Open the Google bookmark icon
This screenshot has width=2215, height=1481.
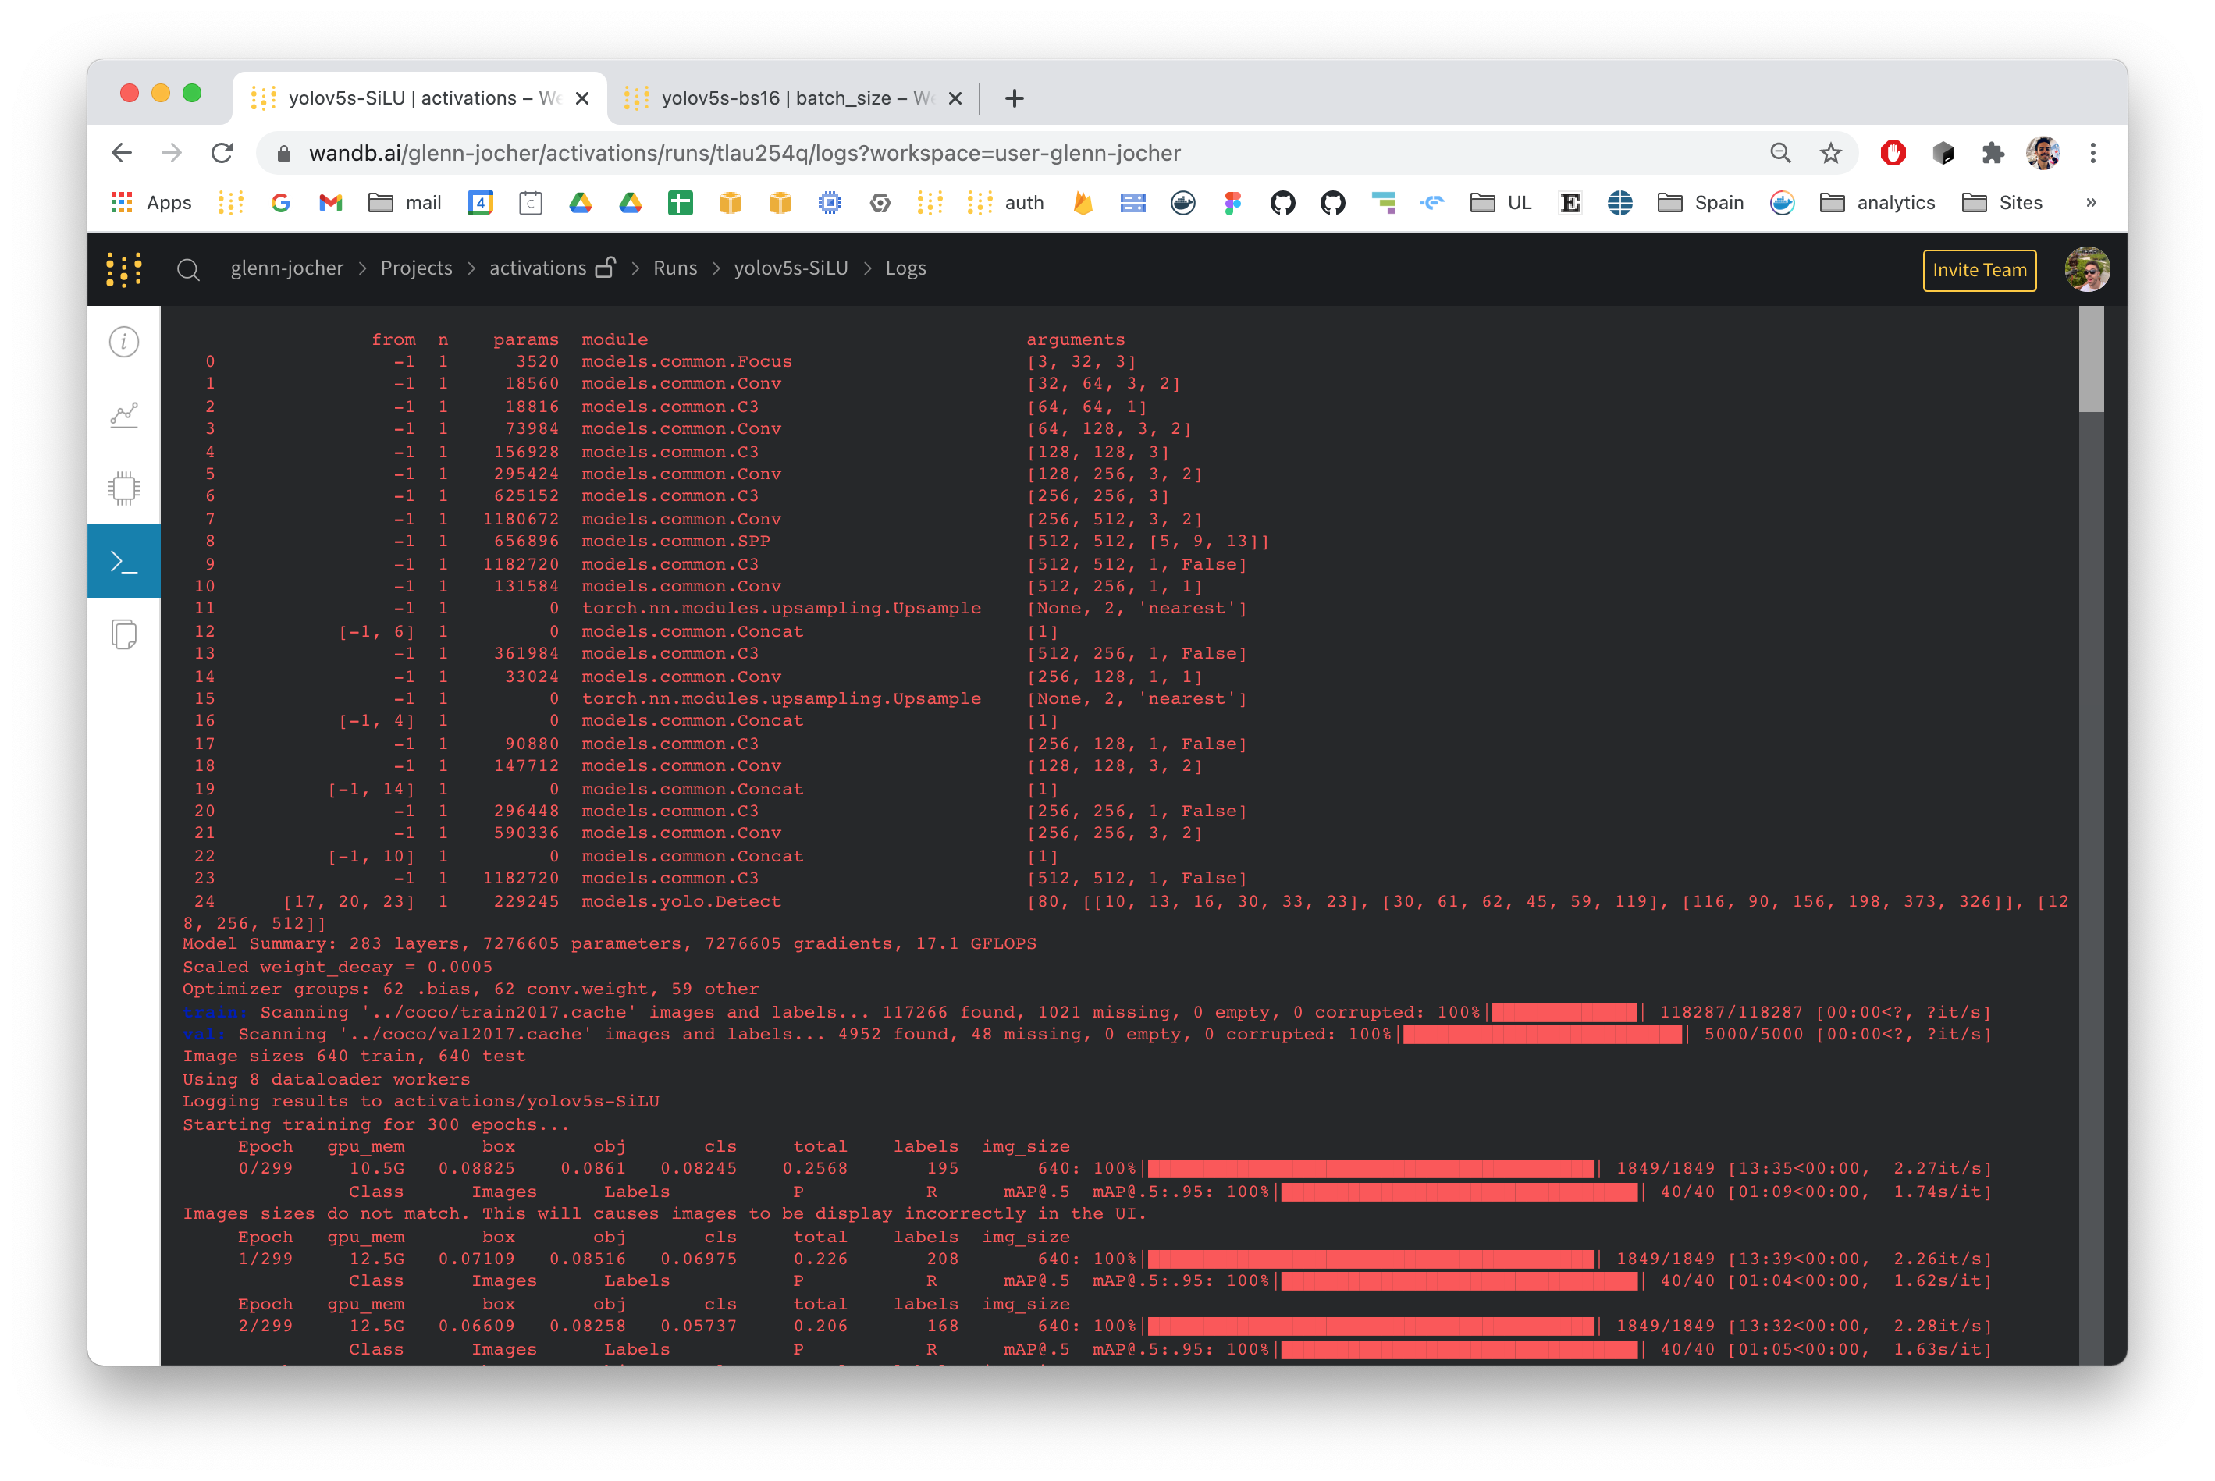click(280, 202)
